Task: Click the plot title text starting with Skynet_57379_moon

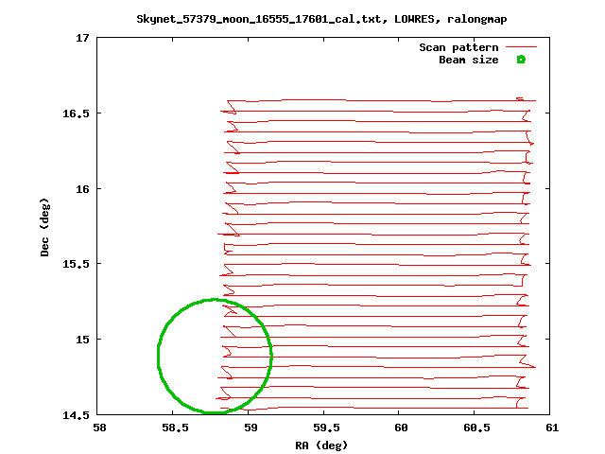Action: tap(321, 19)
